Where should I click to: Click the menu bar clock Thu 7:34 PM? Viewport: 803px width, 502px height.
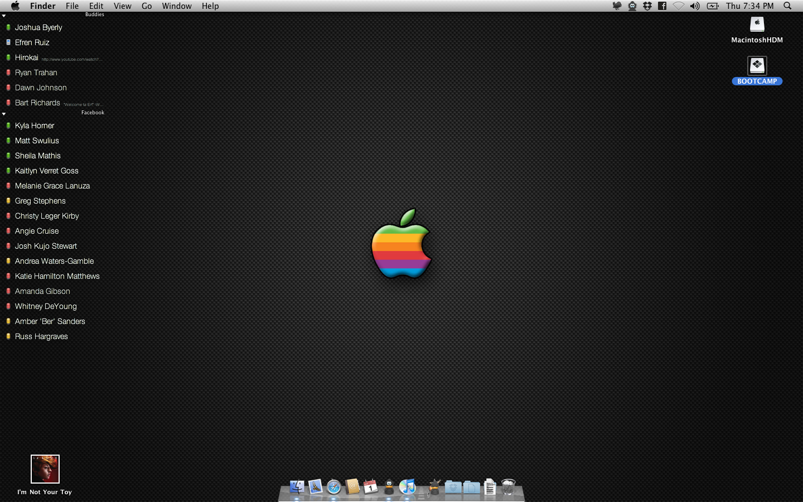pos(750,6)
